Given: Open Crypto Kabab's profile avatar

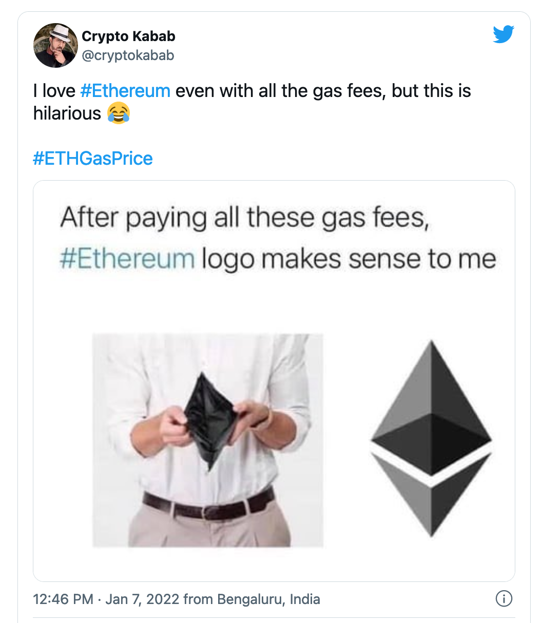Looking at the screenshot, I should [x=55, y=45].
